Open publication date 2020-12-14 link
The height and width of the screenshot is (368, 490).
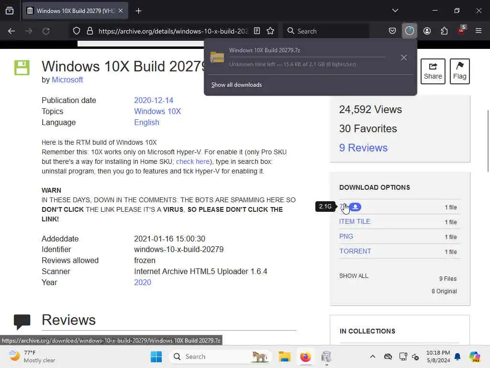click(154, 101)
